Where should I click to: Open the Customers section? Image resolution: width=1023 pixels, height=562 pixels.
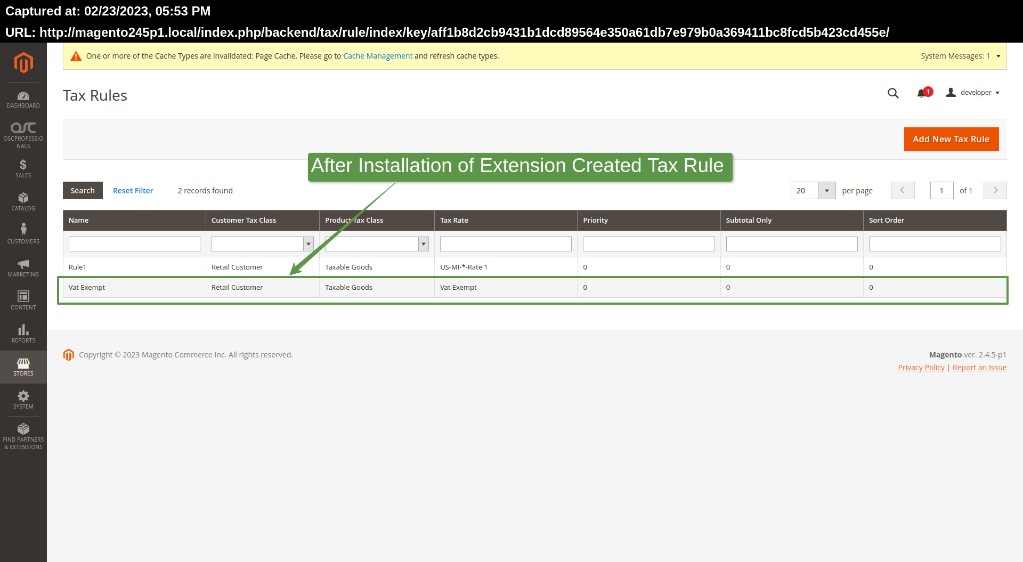pos(23,233)
